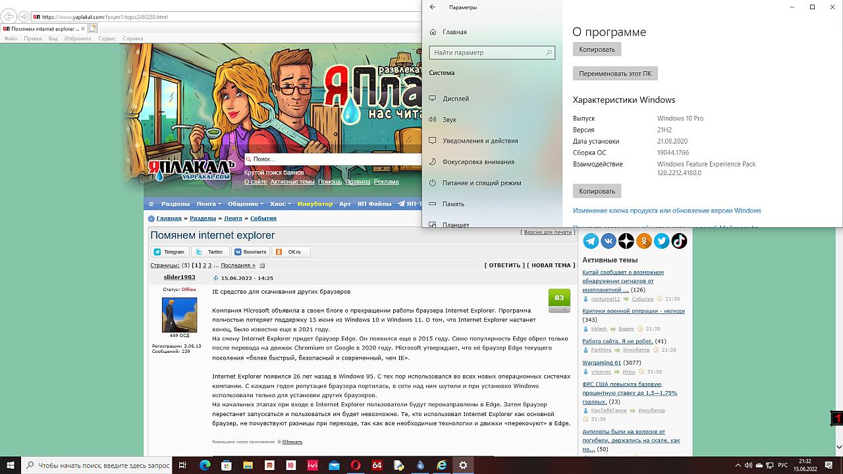Open the Сервис menu
The width and height of the screenshot is (843, 474).
click(107, 39)
